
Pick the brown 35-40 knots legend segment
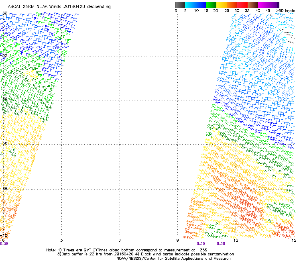(x=253, y=5)
